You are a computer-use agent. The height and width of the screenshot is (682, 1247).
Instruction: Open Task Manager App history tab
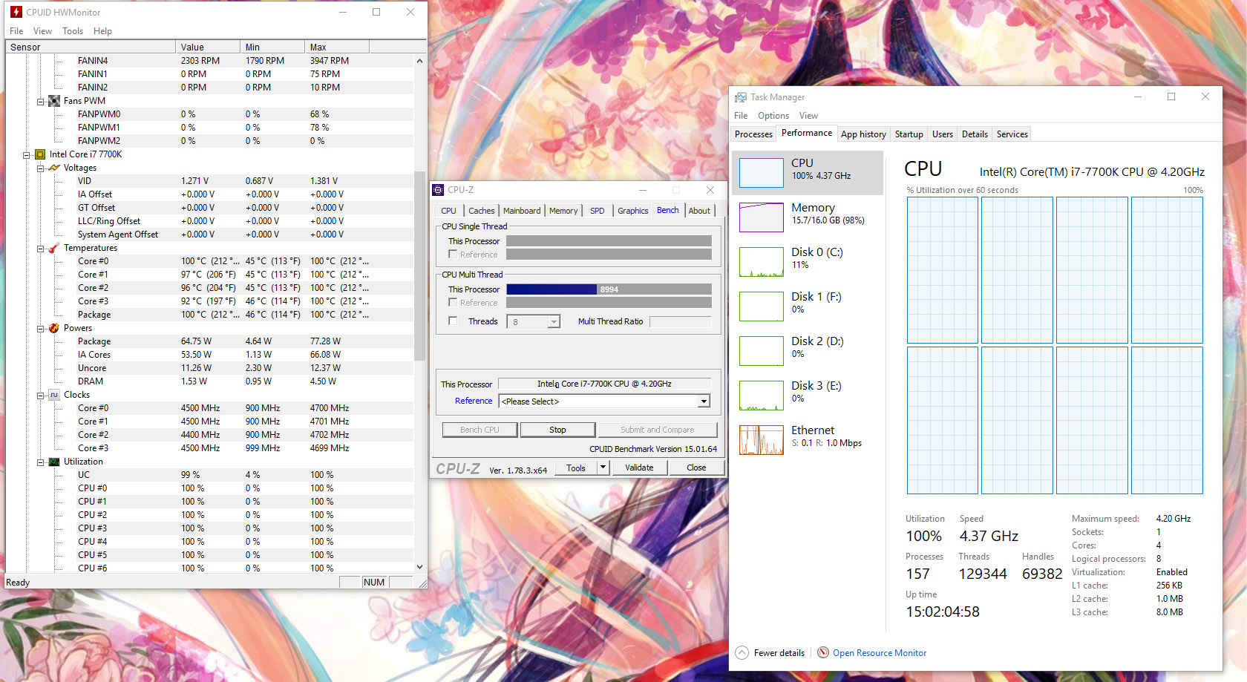(x=863, y=134)
